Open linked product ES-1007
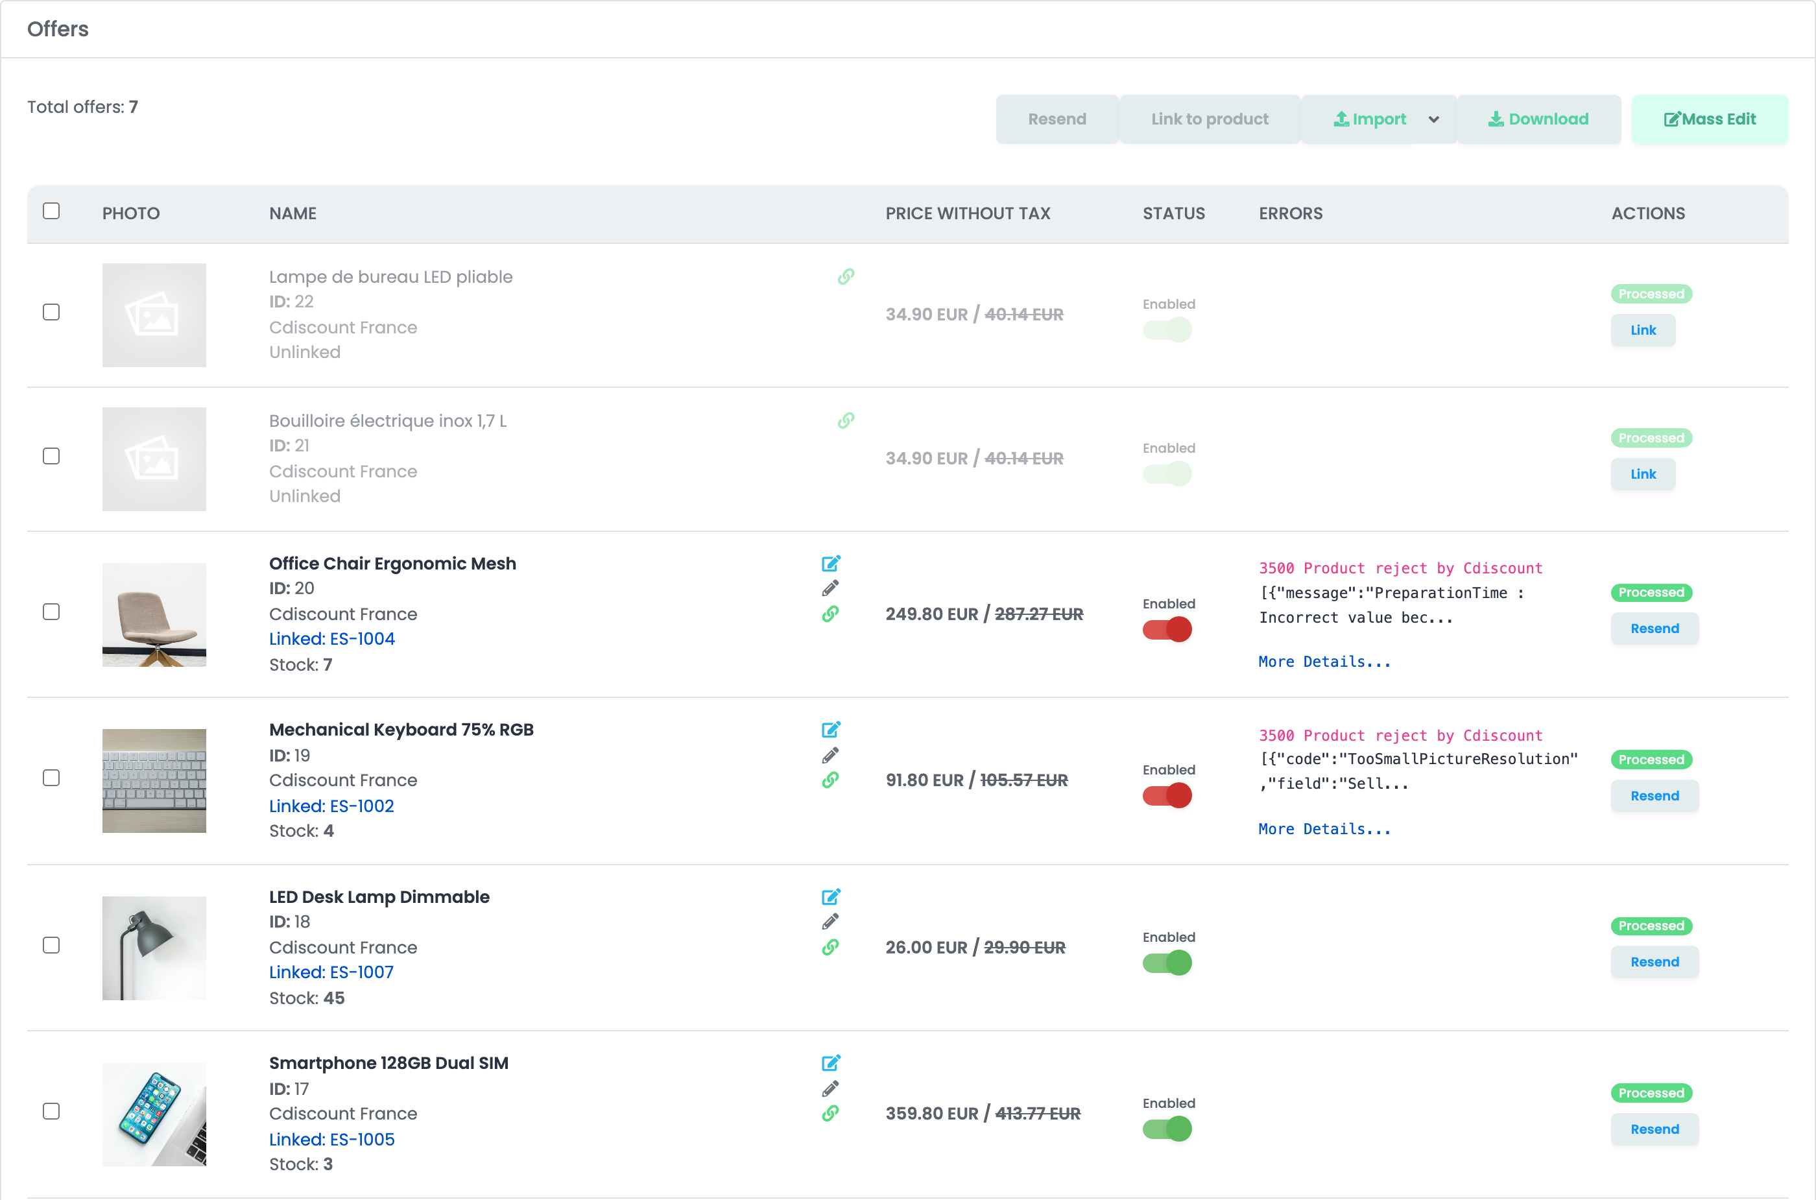 click(x=331, y=972)
